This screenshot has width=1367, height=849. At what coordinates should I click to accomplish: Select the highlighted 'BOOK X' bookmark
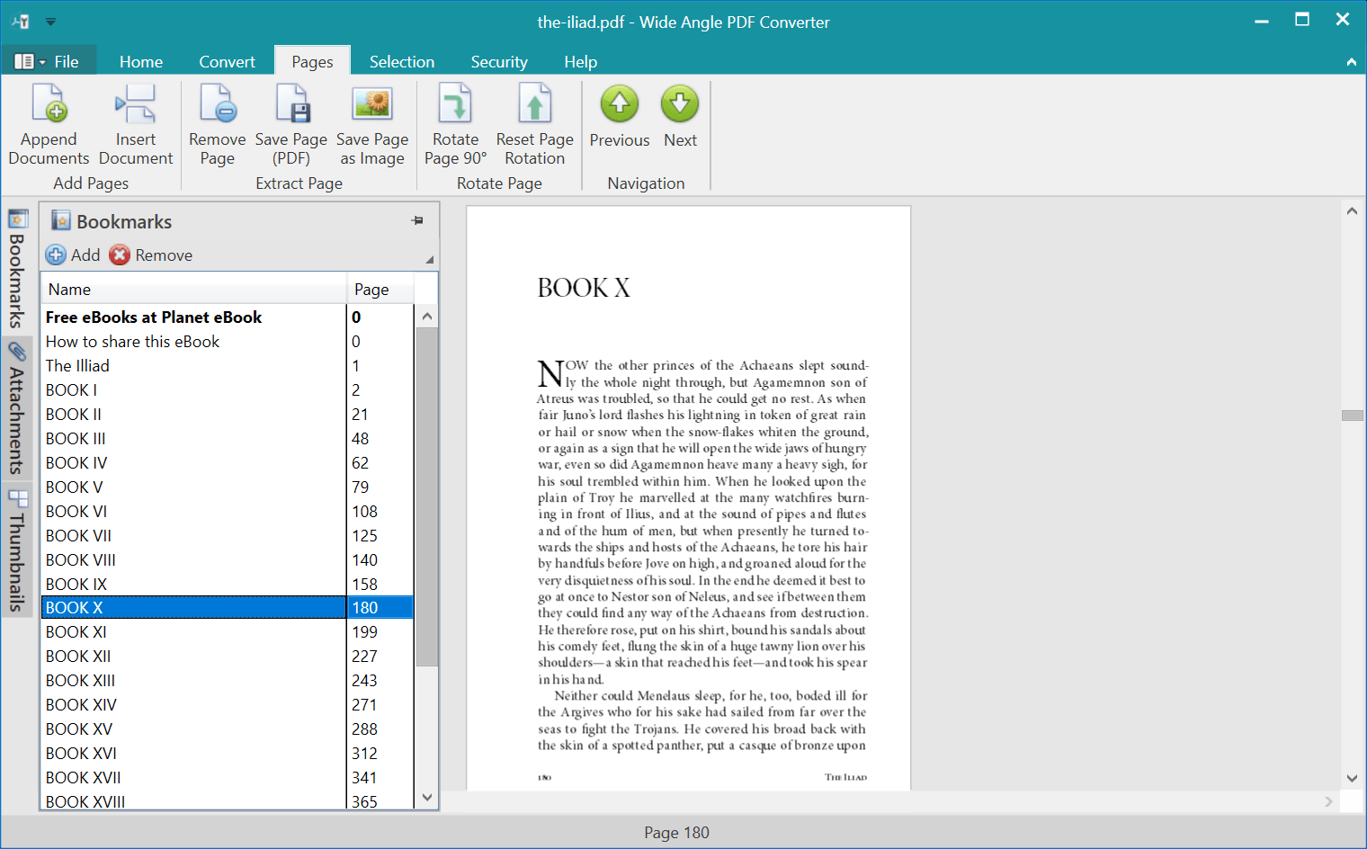tap(194, 607)
